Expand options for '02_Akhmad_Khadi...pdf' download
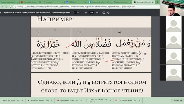 coord(140,101)
